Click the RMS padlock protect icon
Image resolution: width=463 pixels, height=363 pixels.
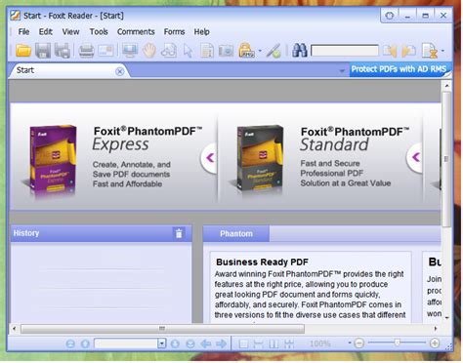coord(247,51)
